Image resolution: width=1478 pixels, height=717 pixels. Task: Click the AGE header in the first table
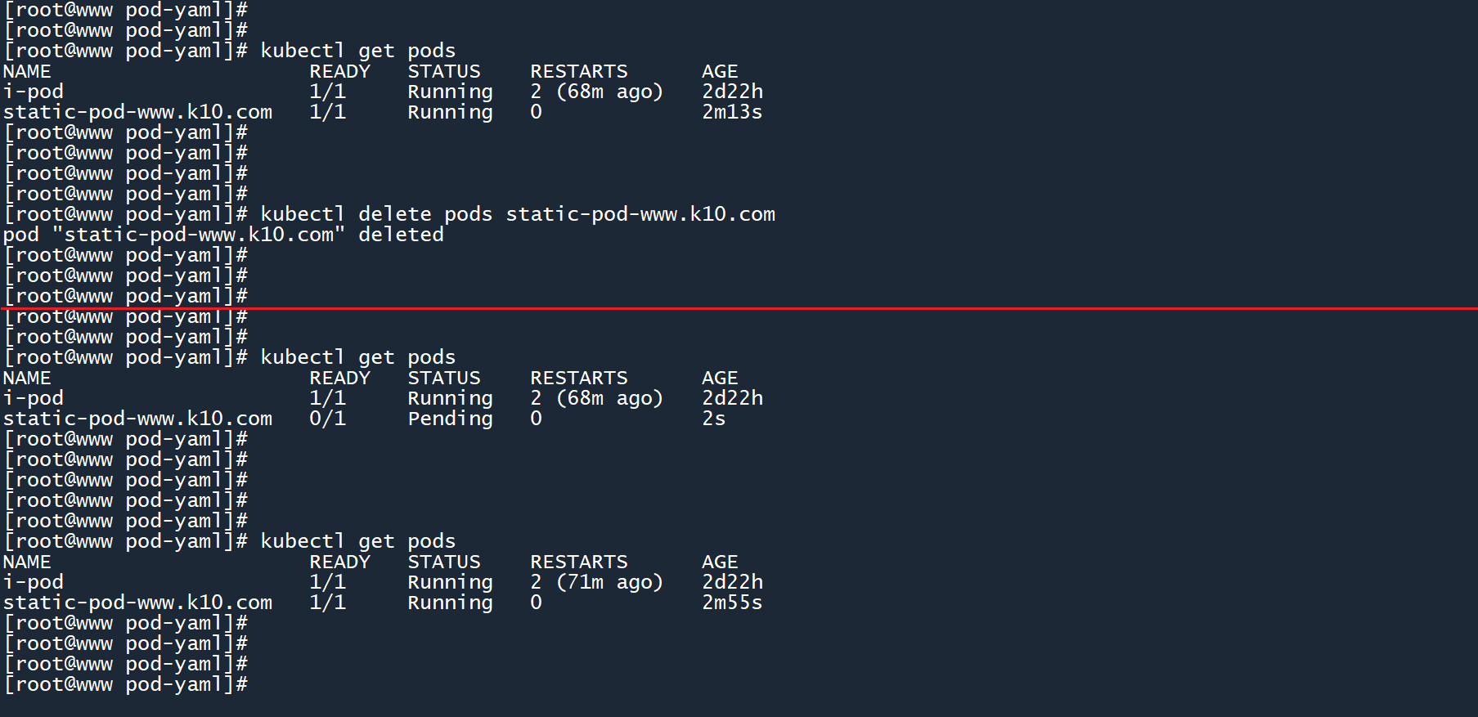coord(719,71)
